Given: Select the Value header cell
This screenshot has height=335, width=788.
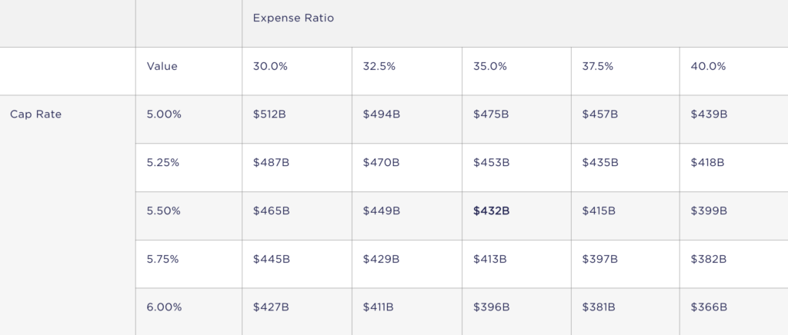Looking at the screenshot, I should [x=162, y=67].
